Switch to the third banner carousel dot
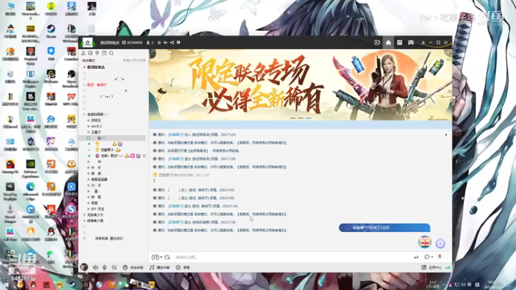 [x=308, y=118]
